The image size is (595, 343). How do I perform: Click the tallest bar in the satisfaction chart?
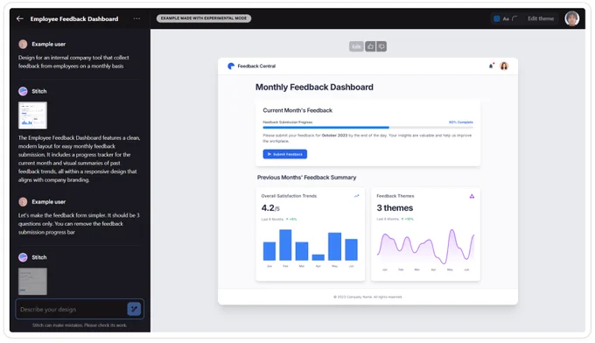(285, 245)
